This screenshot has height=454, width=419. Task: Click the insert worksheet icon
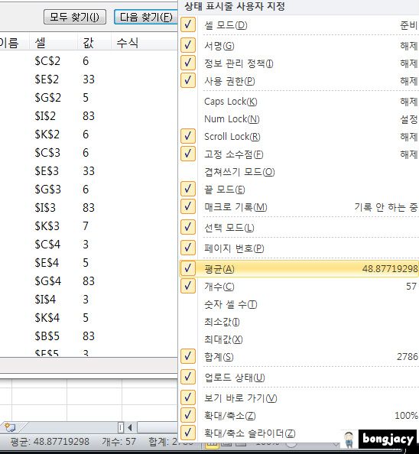(x=11, y=427)
